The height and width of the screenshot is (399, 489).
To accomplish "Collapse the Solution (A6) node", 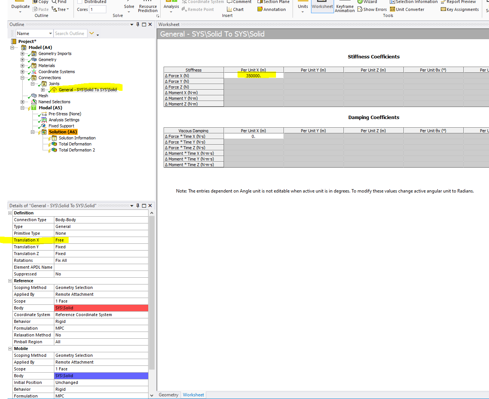I will 33,132.
